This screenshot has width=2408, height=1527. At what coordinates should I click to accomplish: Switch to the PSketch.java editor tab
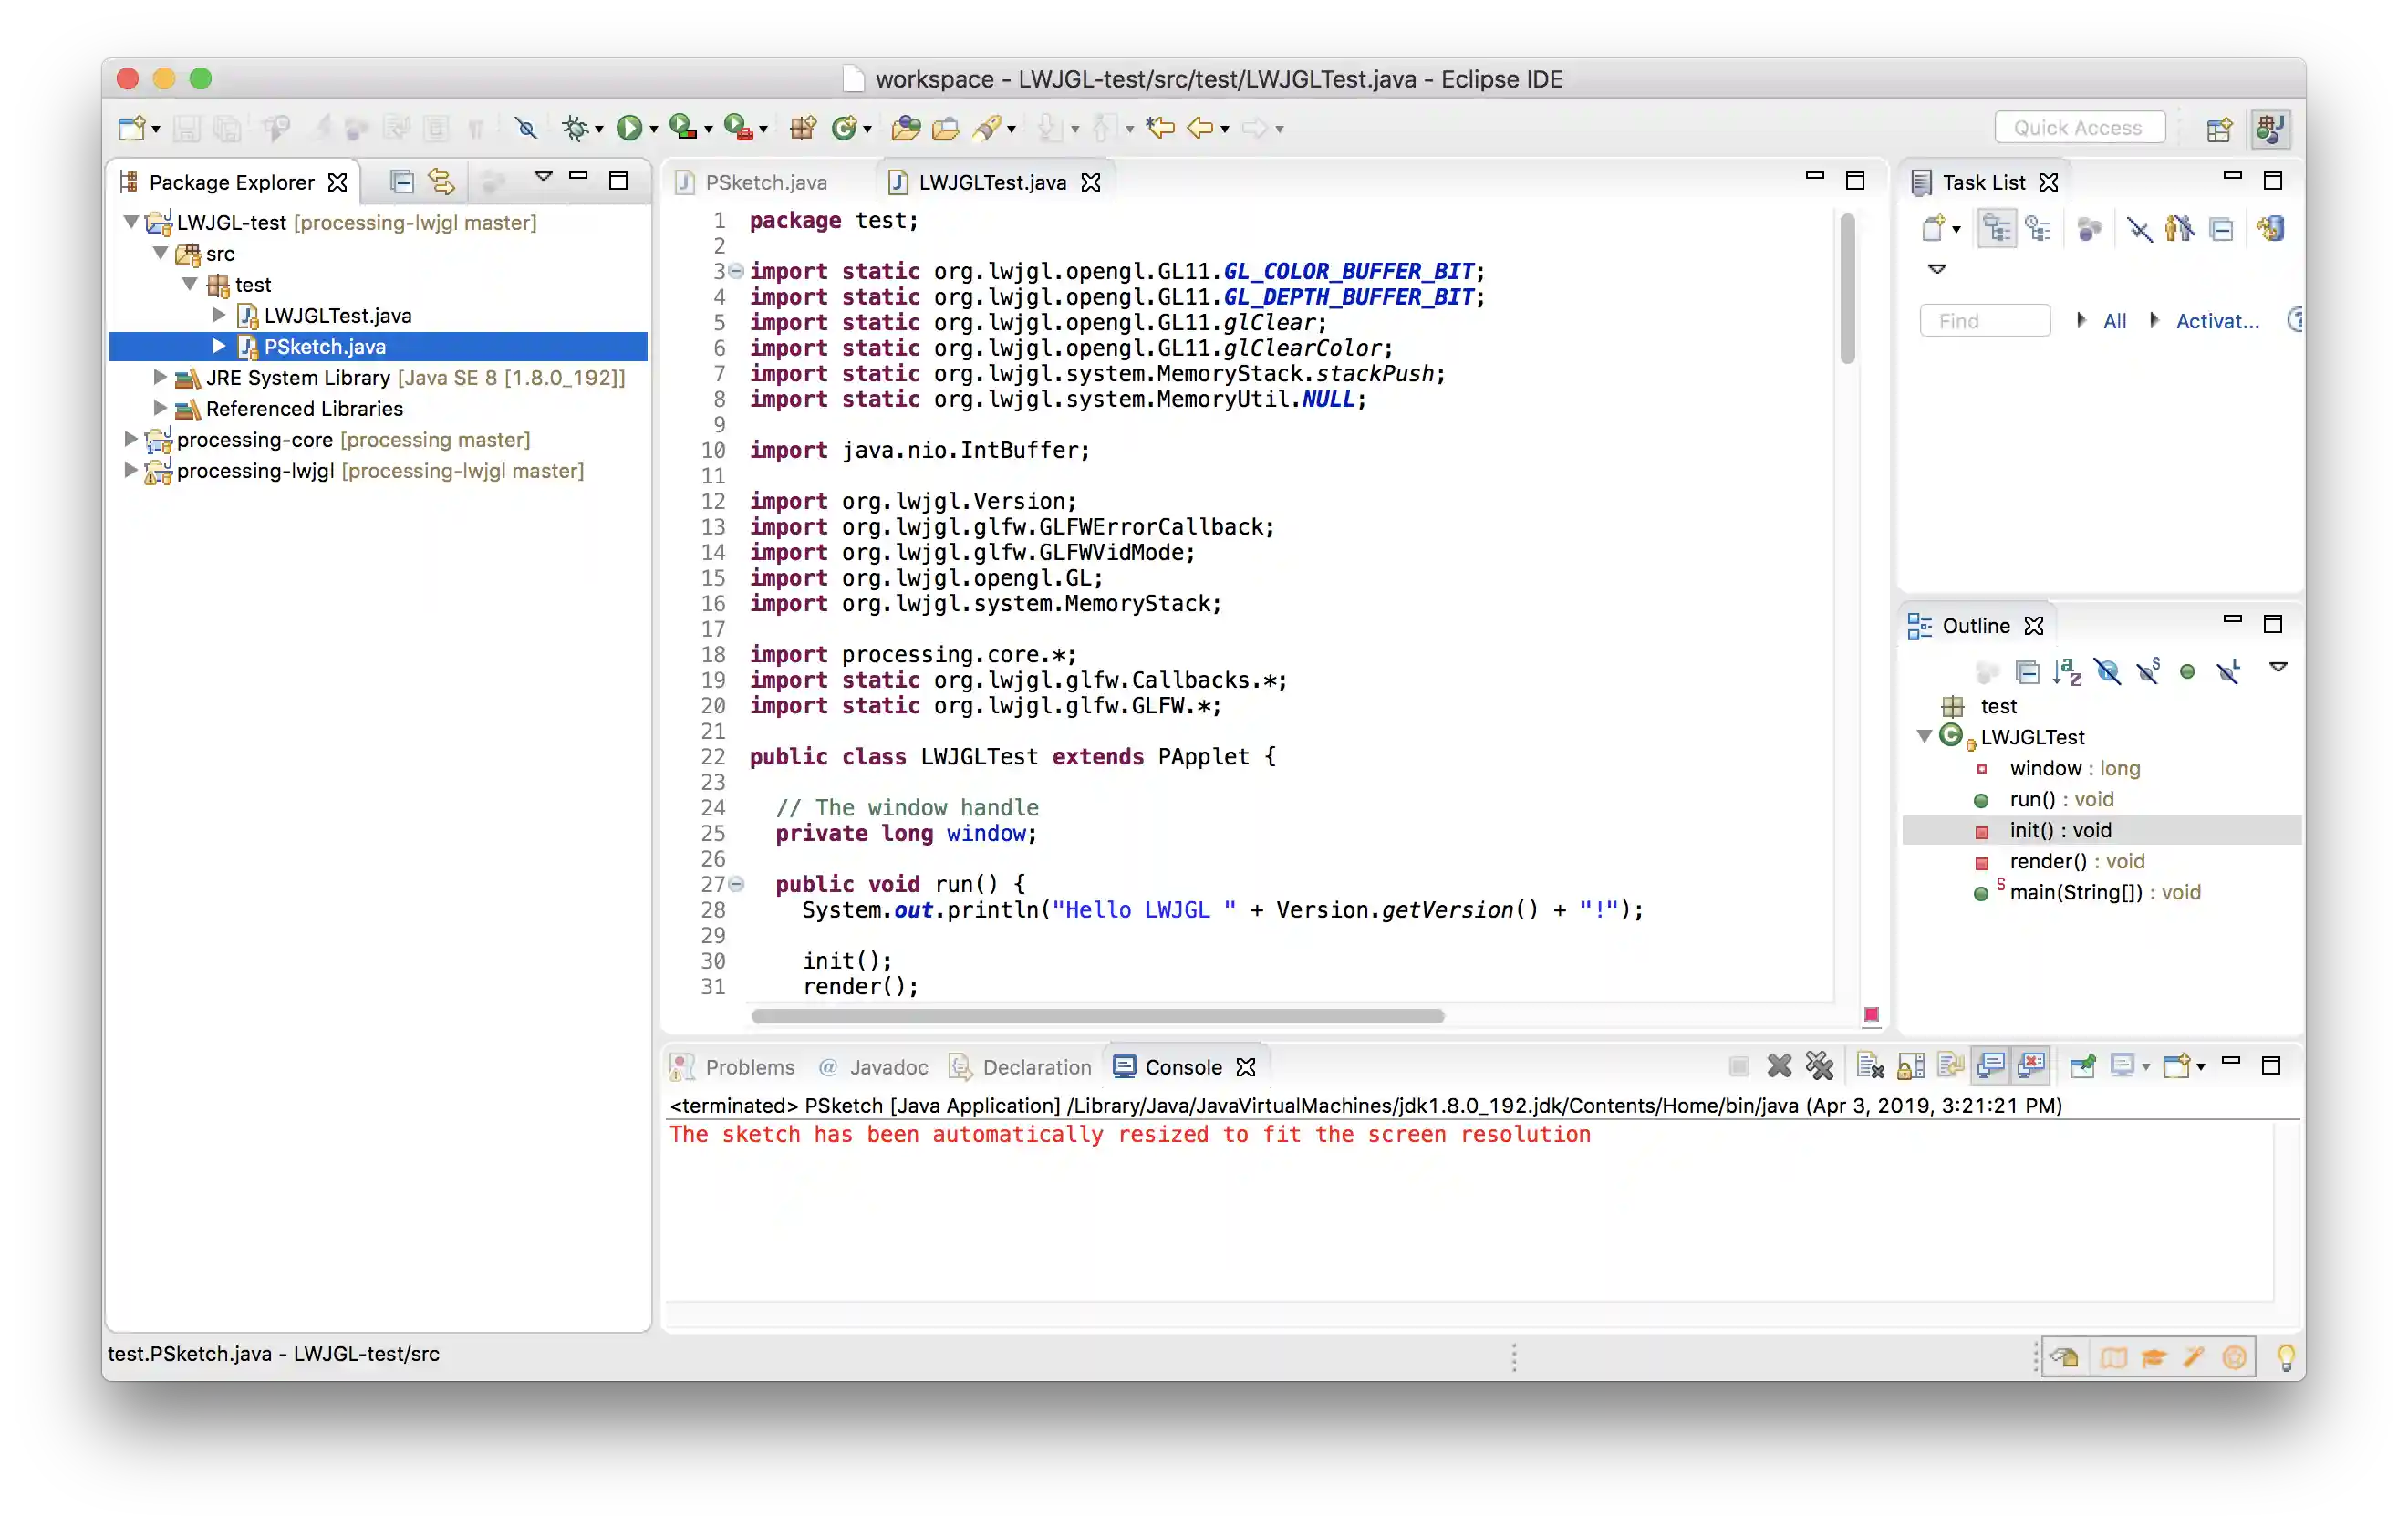(765, 182)
